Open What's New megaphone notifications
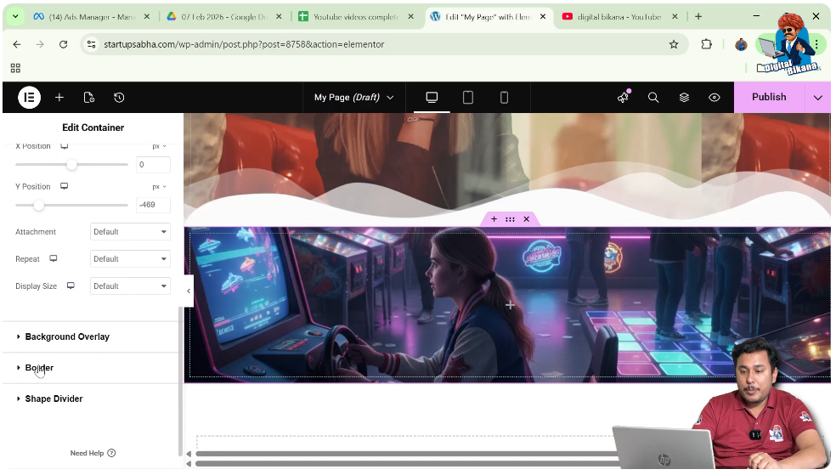Viewport: 836px width, 475px height. click(x=624, y=97)
